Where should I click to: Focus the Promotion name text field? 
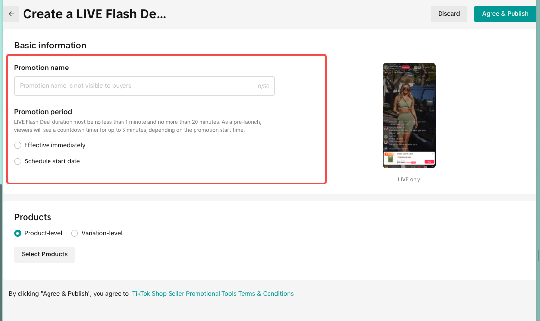(x=137, y=86)
